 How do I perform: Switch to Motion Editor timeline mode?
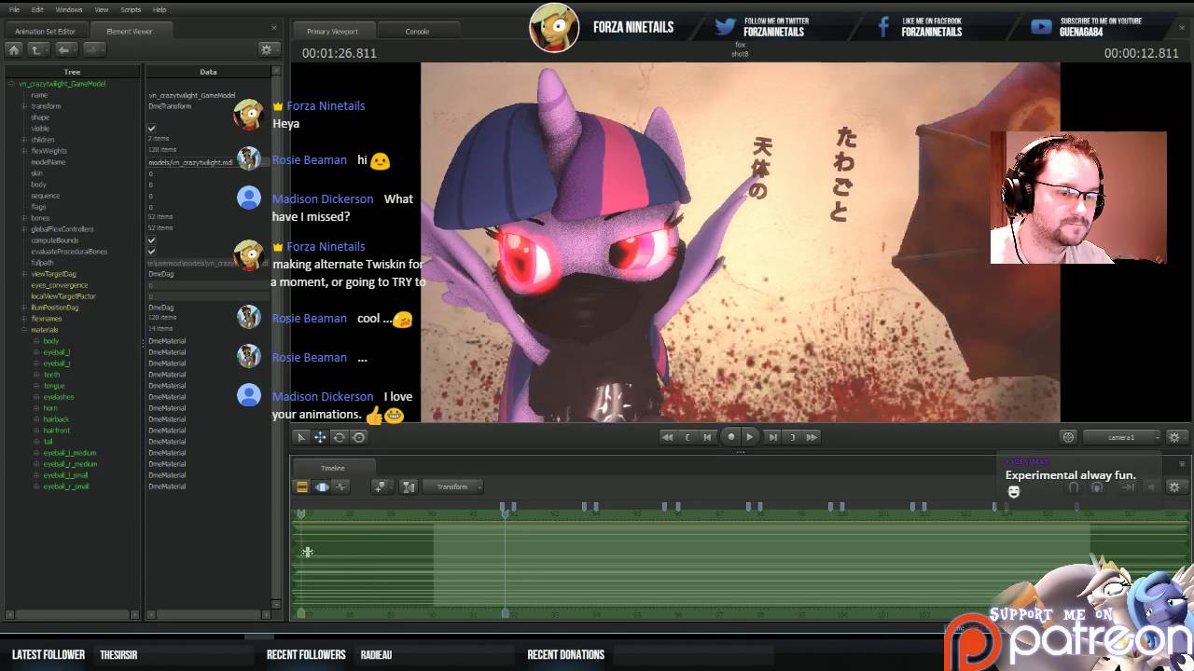click(x=322, y=486)
